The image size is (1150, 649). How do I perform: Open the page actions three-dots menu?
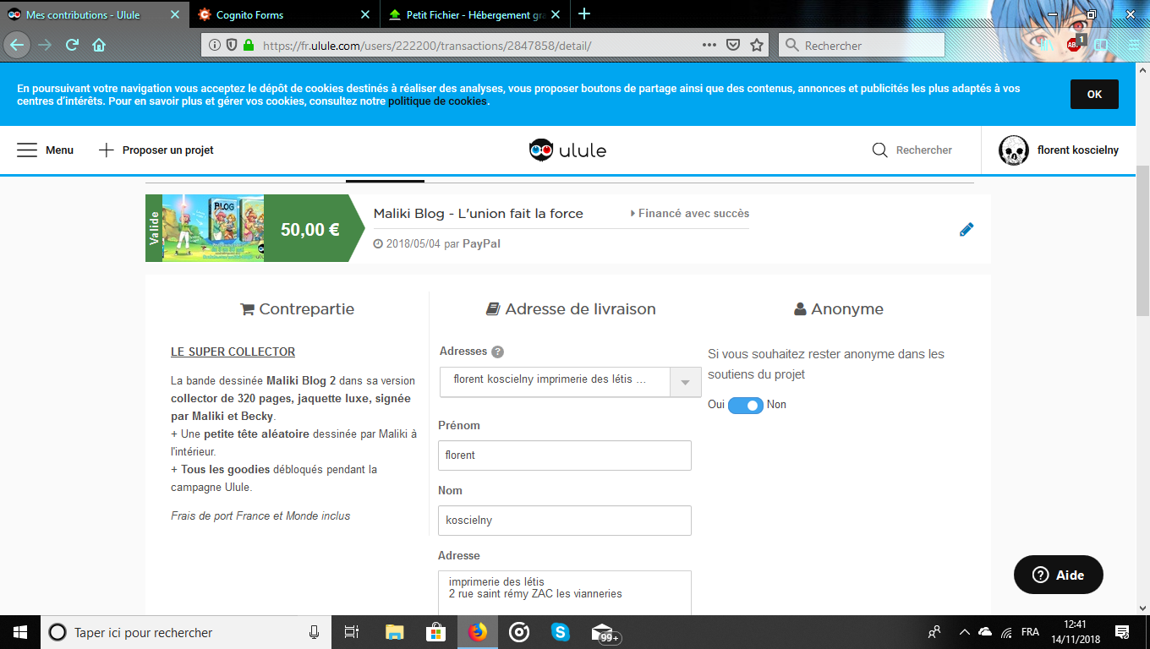tap(709, 46)
